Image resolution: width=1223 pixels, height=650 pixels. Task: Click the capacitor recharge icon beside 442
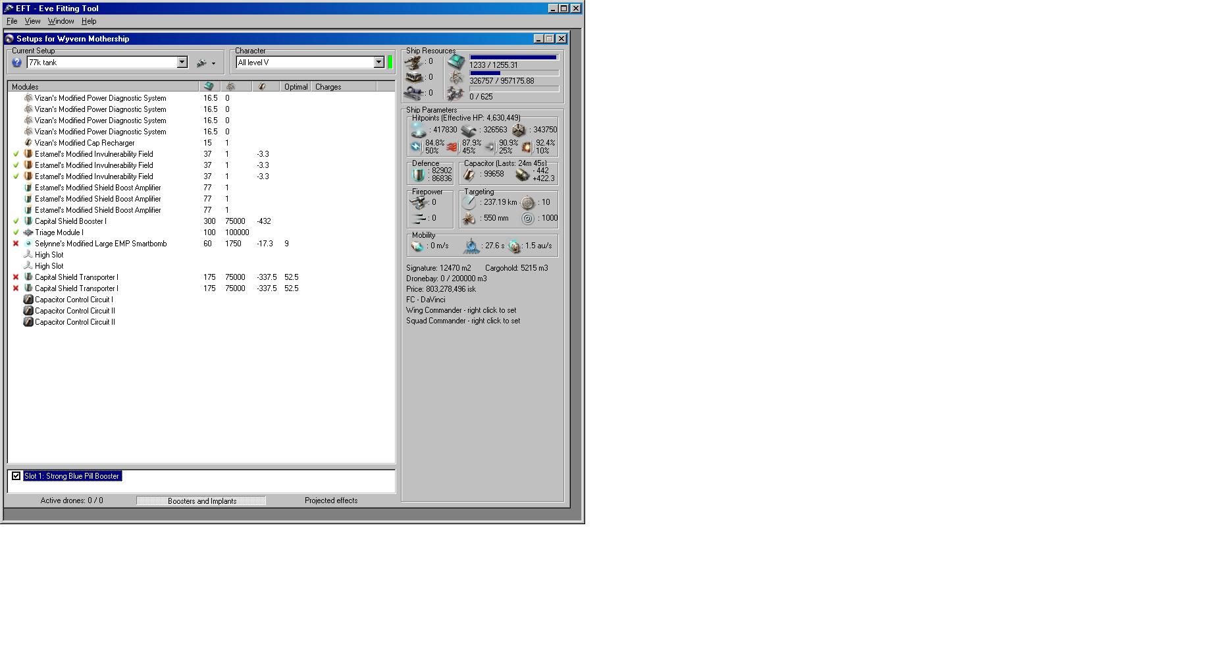[522, 175]
